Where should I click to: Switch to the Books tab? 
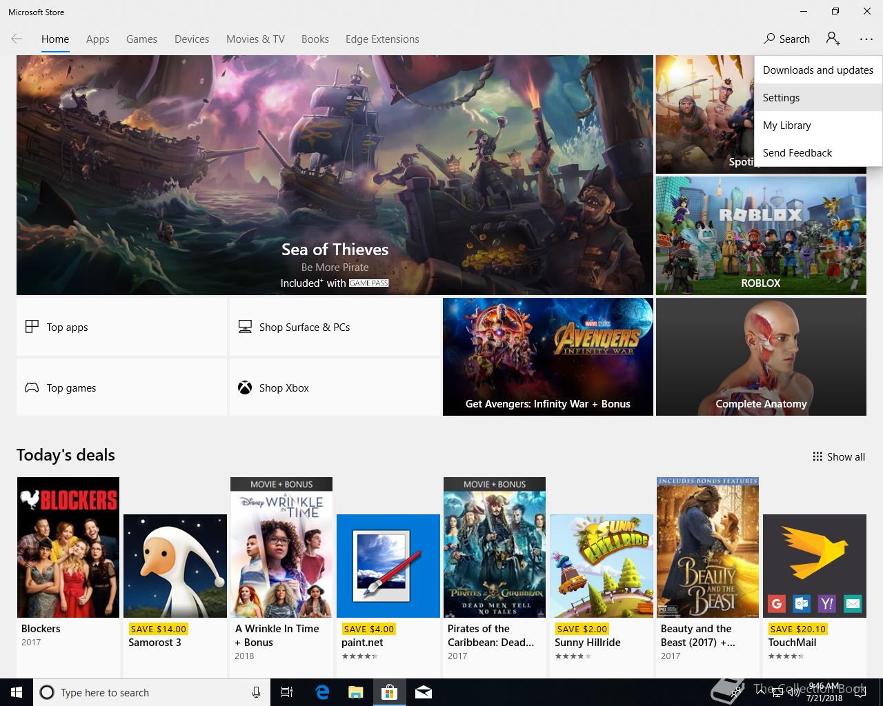pyautogui.click(x=315, y=39)
